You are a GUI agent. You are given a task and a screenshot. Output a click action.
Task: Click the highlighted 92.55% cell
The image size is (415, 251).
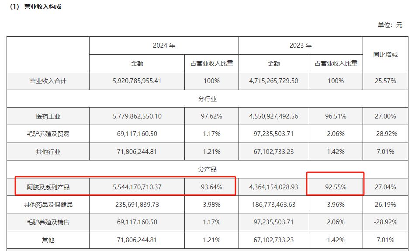pos(335,187)
